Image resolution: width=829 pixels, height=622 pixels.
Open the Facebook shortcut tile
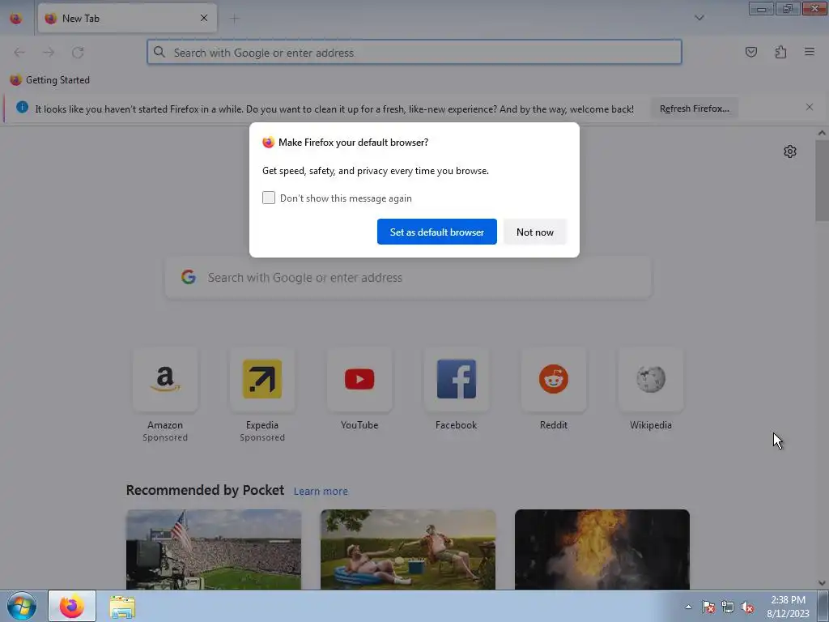(x=457, y=380)
